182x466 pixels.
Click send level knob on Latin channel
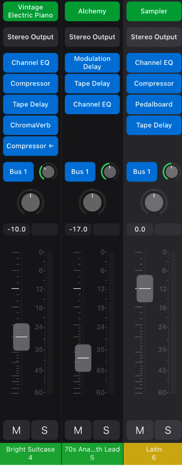pyautogui.click(x=171, y=172)
